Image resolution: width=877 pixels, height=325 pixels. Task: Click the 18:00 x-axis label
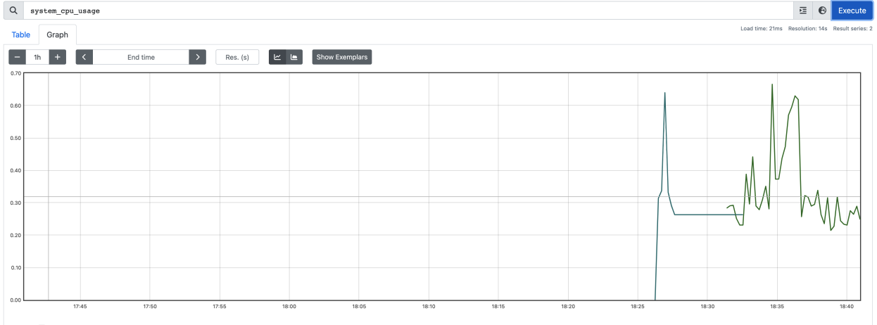pos(289,307)
